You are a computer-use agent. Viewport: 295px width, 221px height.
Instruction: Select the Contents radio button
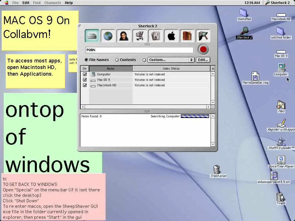(x=117, y=60)
